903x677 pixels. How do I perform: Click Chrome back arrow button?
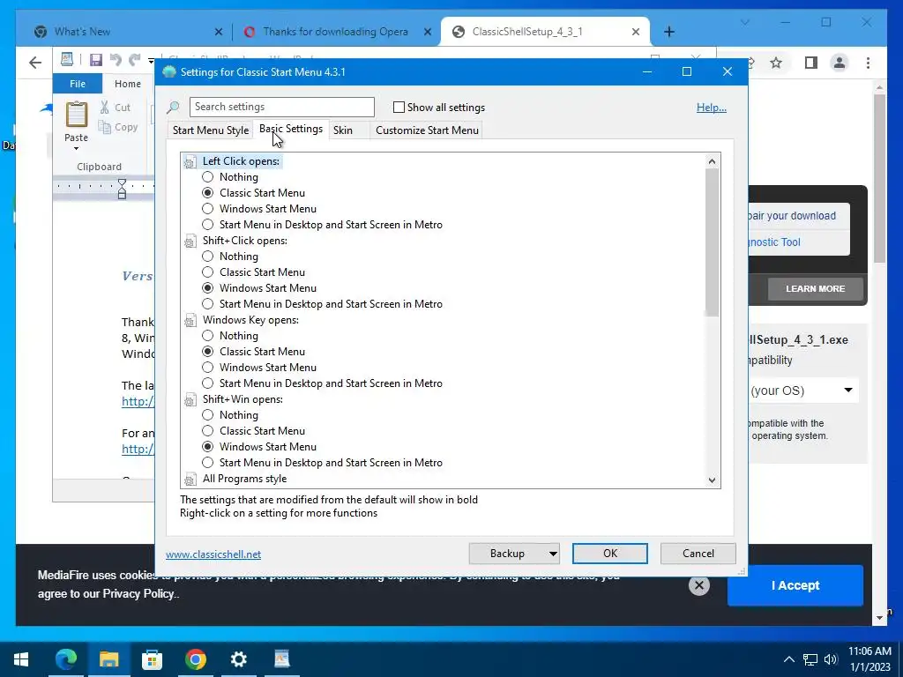point(35,63)
